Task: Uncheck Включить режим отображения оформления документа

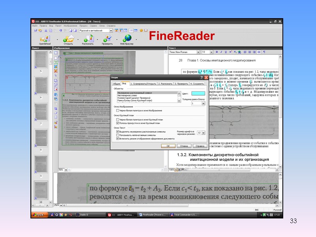Action: point(117,139)
